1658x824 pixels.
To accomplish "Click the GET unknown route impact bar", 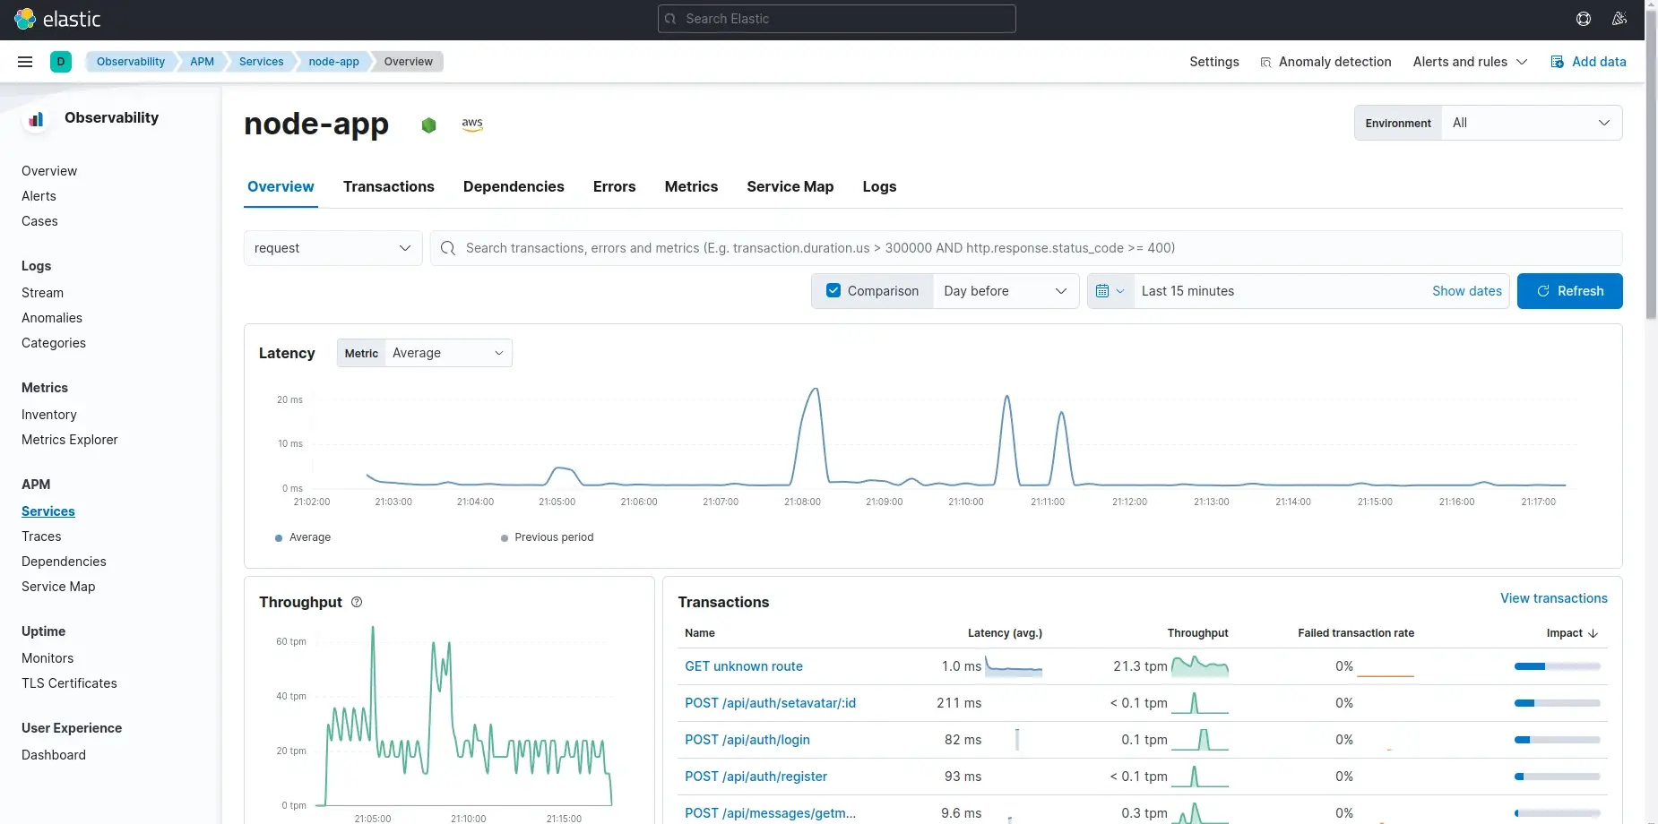I will click(x=1556, y=666).
